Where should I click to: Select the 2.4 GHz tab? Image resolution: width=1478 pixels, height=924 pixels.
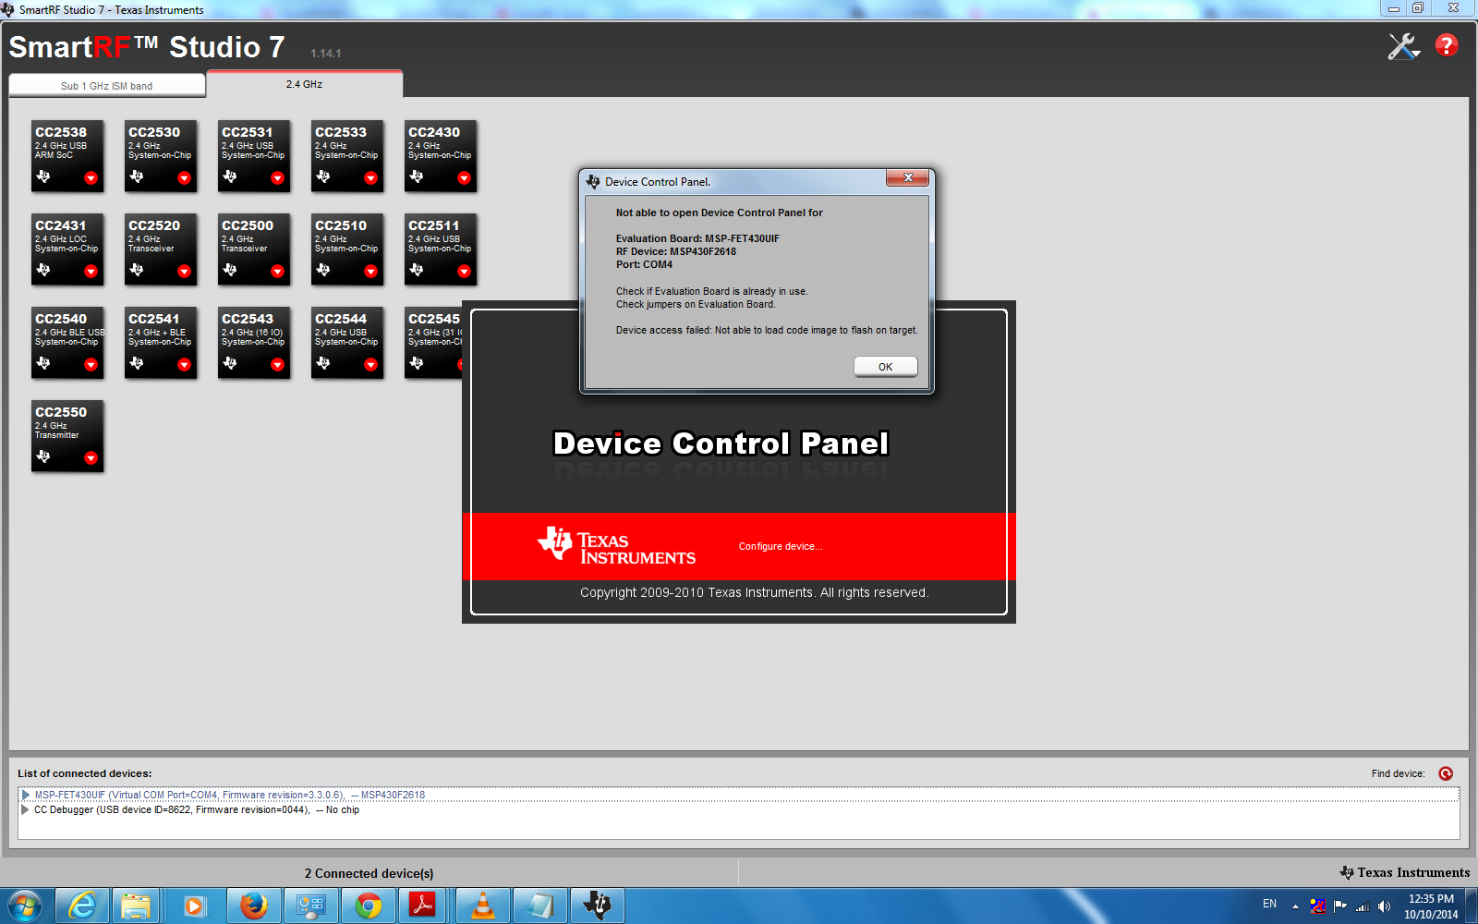tap(304, 84)
